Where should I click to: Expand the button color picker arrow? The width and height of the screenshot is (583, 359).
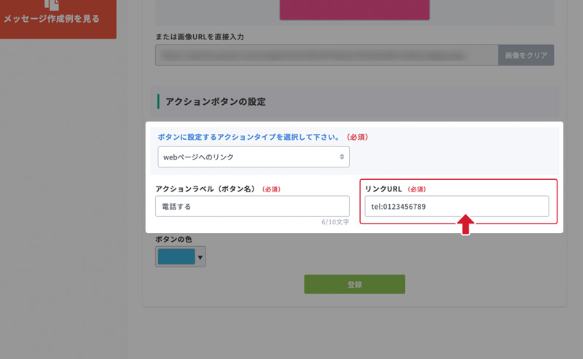(200, 256)
